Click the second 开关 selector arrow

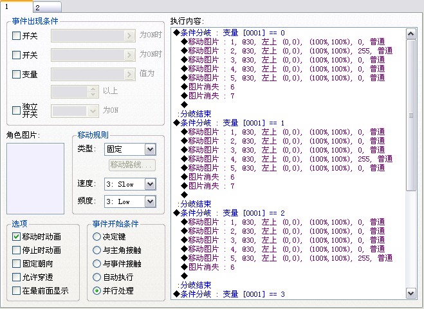129,55
